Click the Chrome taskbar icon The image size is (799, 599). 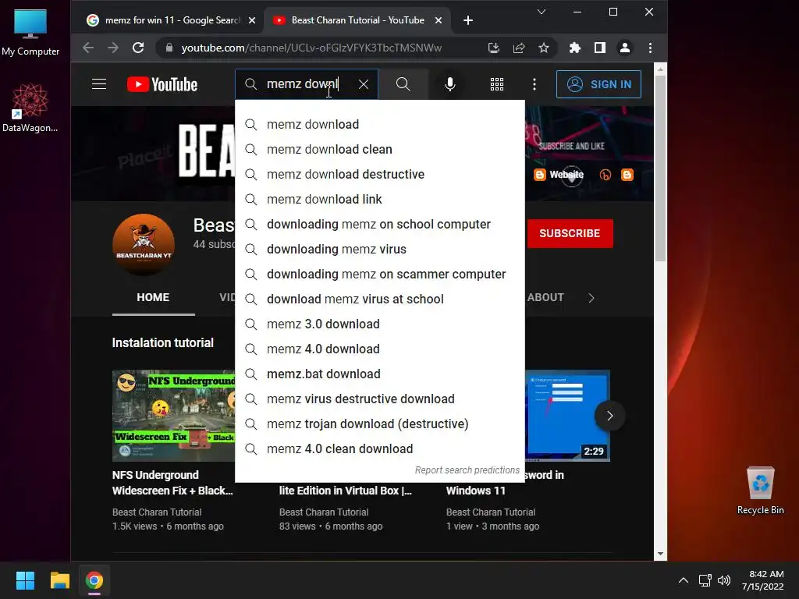[94, 580]
